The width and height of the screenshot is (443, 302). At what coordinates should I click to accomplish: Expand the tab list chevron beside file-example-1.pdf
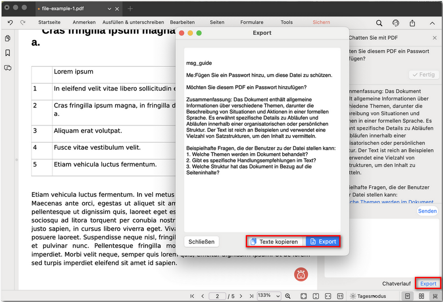[x=109, y=9]
